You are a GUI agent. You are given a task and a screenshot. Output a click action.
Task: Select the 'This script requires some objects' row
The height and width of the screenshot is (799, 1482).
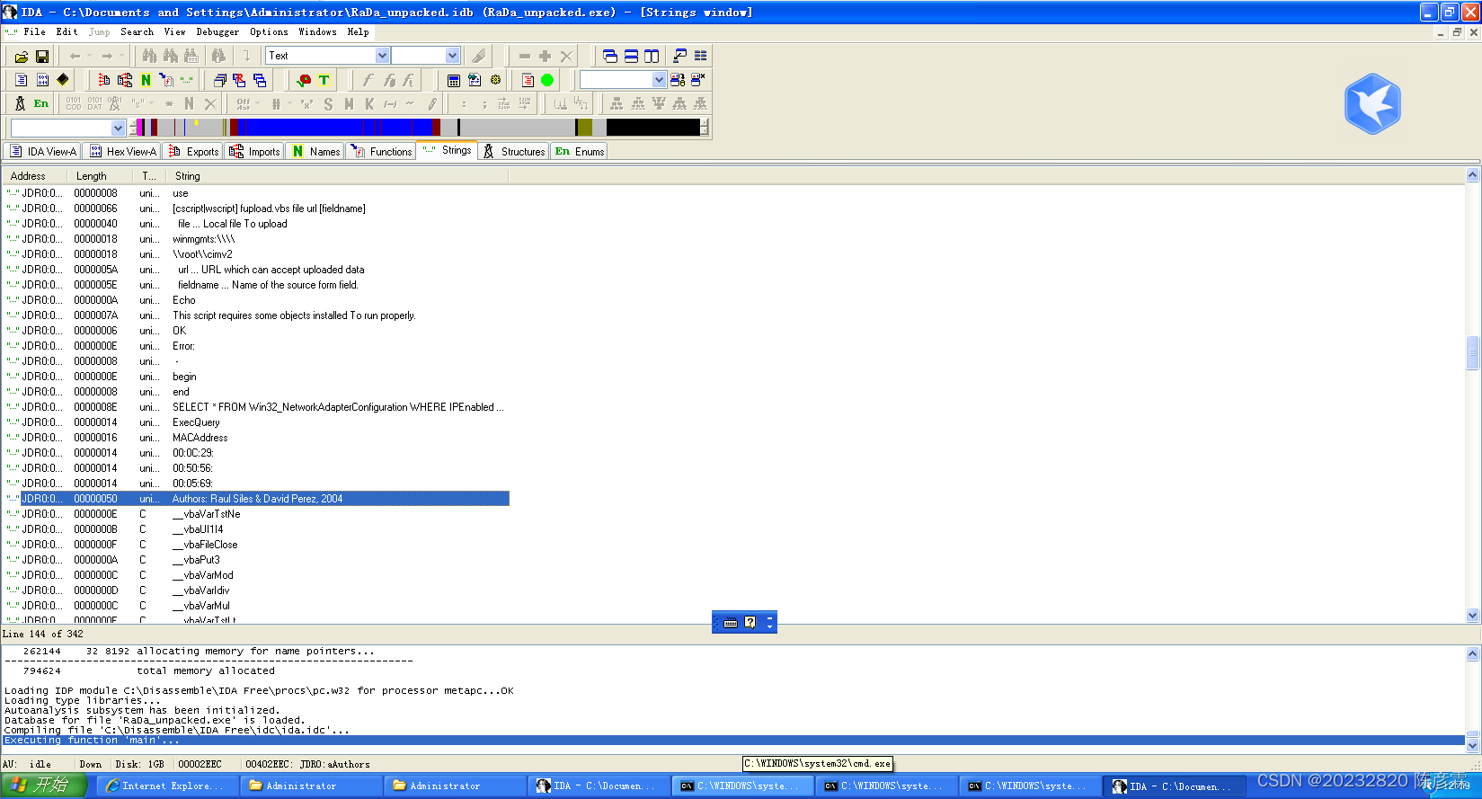[256, 315]
